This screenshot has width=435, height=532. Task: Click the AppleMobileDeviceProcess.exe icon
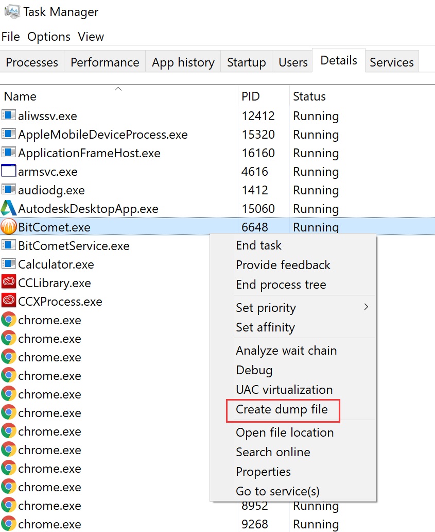click(x=8, y=134)
